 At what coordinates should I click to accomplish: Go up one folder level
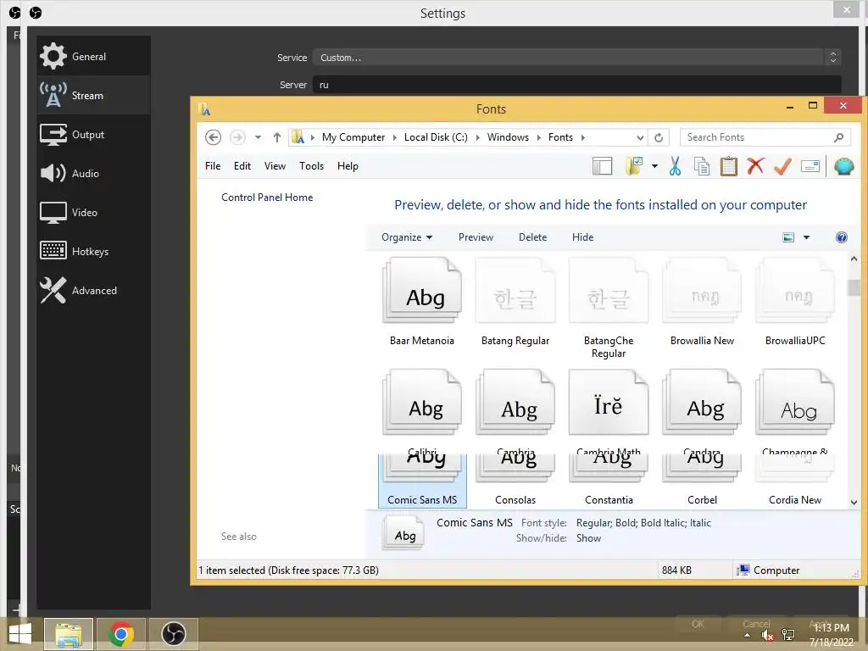[x=277, y=137]
